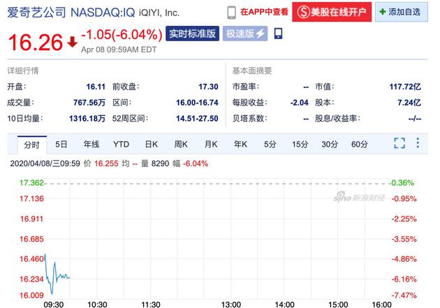Click the chart price reading 16.255

[x=106, y=163]
